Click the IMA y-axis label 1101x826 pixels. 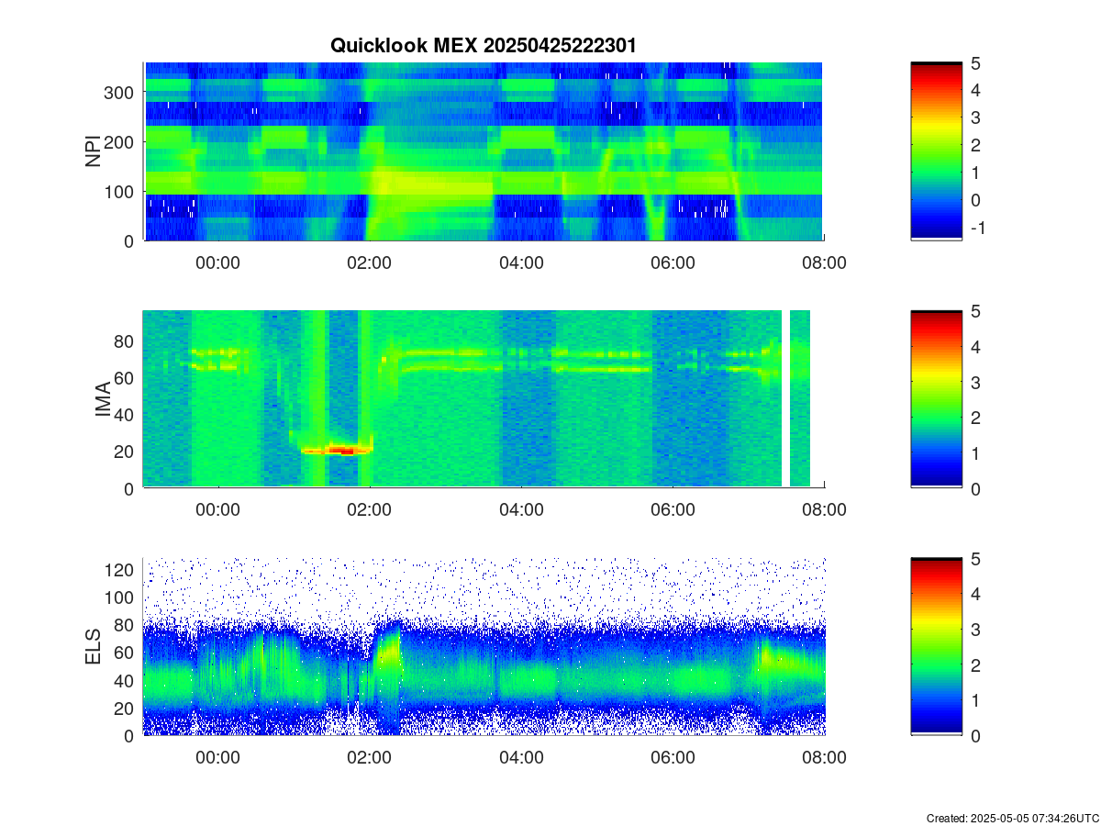pos(103,400)
